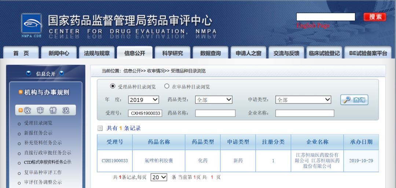This screenshot has width=396, height=188.
Task: Click the 药品名称 input field
Action: [215, 113]
